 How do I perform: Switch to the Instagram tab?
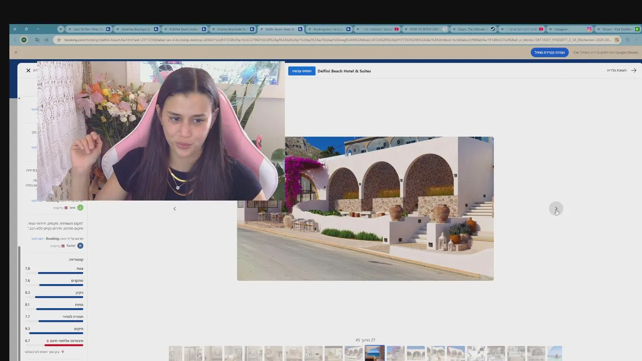coord(570,29)
